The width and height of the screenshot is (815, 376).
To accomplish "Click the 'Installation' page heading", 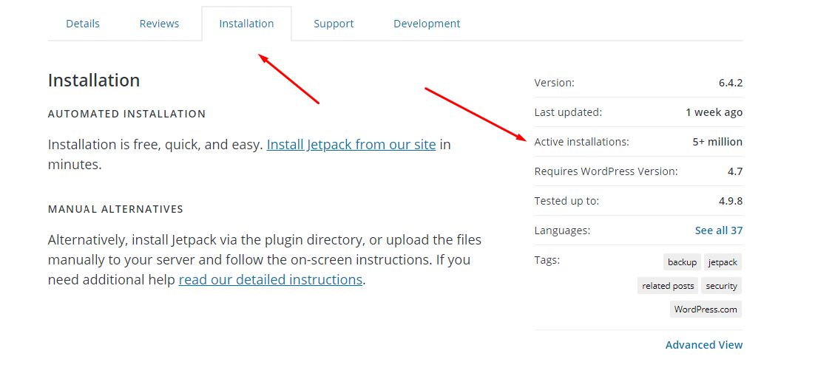I will [x=94, y=81].
